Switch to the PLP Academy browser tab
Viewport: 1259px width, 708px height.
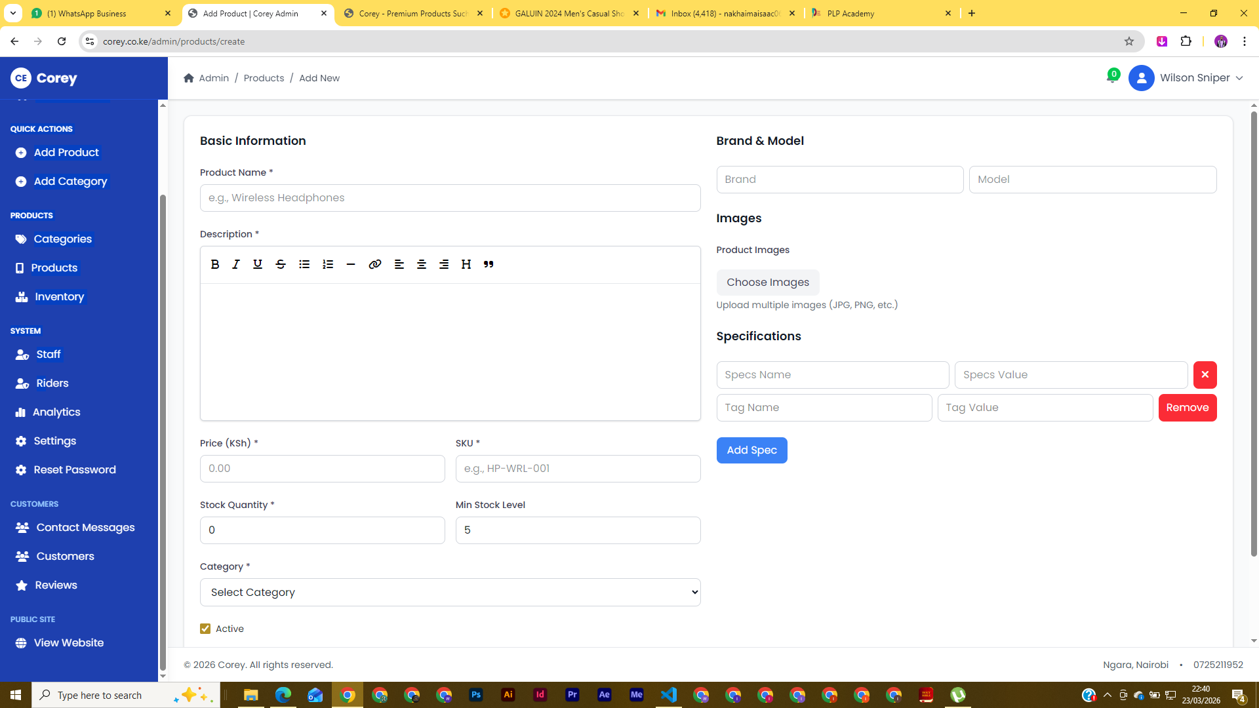click(879, 13)
